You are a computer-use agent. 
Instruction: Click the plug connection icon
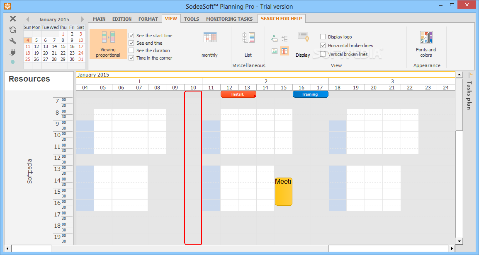pos(13,52)
